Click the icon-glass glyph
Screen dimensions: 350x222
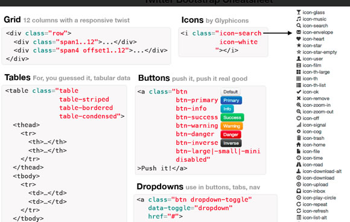click(x=299, y=12)
